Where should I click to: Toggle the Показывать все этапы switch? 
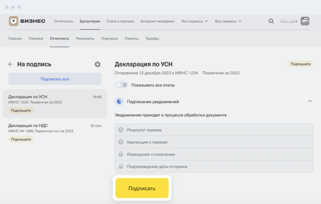[x=121, y=85]
